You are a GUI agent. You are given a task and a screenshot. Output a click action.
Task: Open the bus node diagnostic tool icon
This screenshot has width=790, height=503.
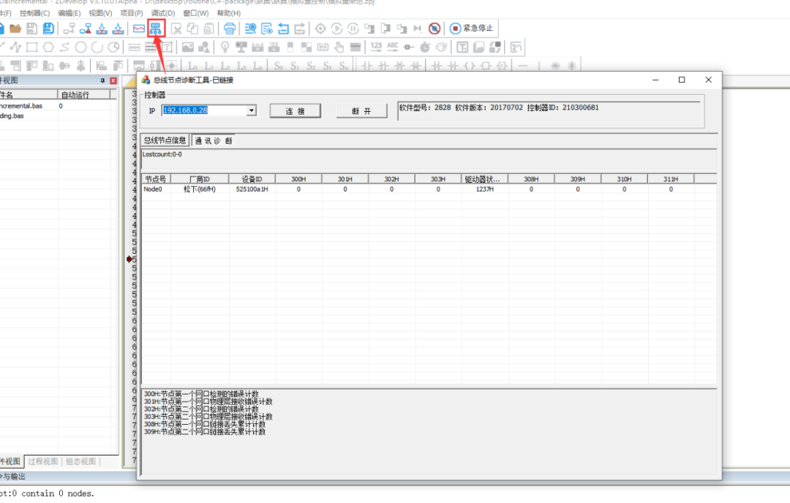(156, 29)
